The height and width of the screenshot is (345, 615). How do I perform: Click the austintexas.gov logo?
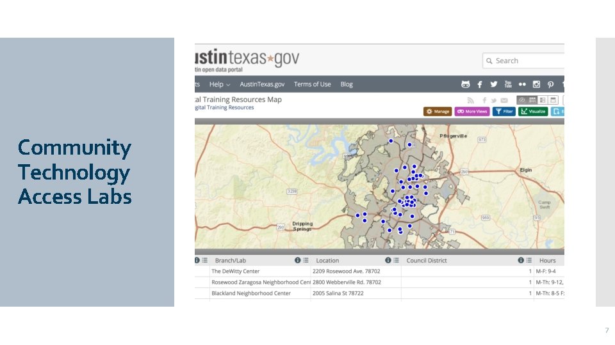[247, 61]
